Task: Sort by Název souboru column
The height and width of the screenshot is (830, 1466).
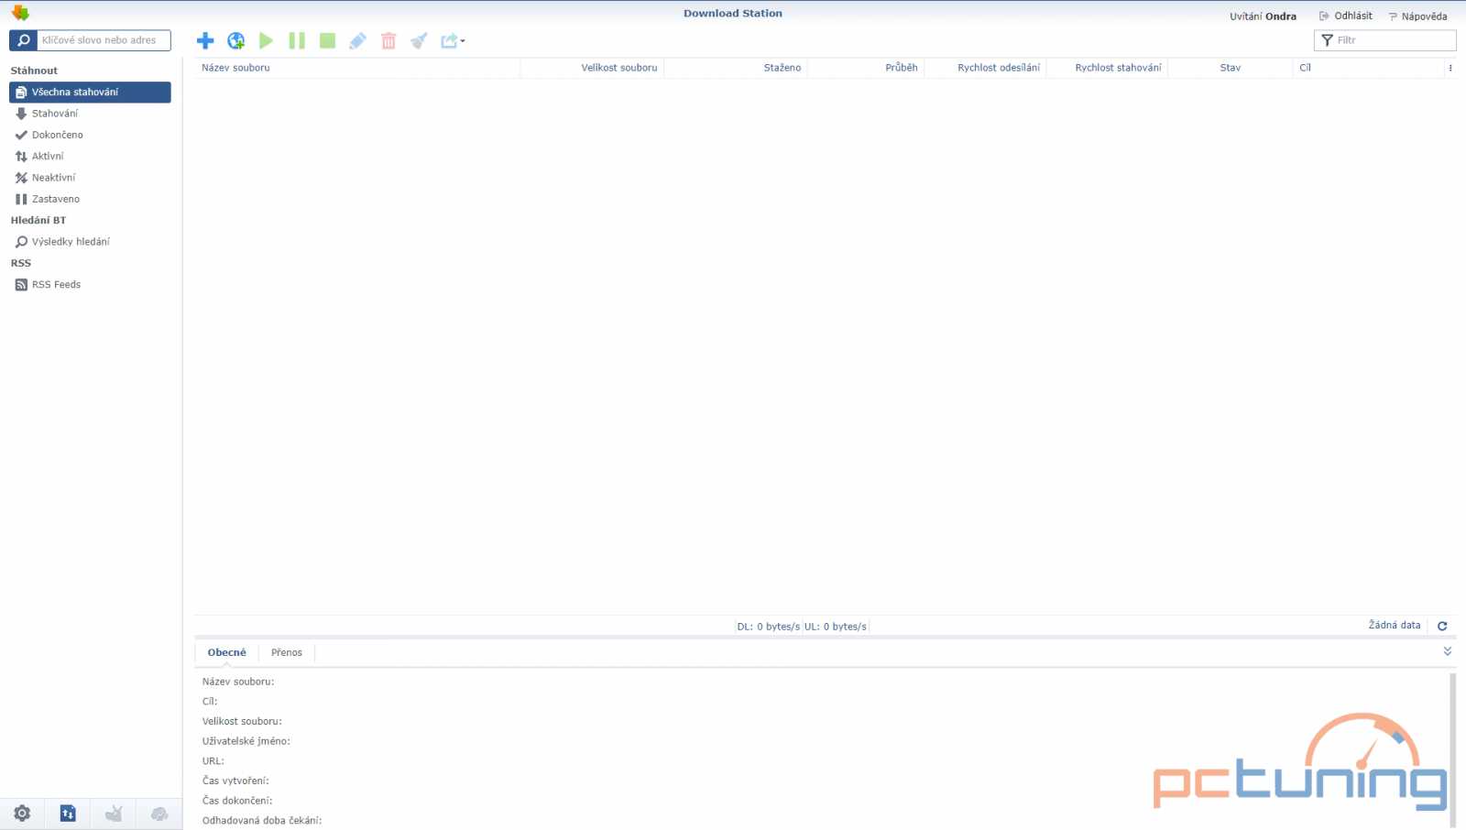Action: pyautogui.click(x=356, y=68)
